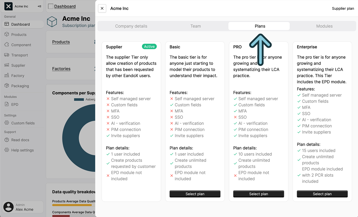Open the Factories link on the dashboard
The height and width of the screenshot is (217, 358).
61,69
